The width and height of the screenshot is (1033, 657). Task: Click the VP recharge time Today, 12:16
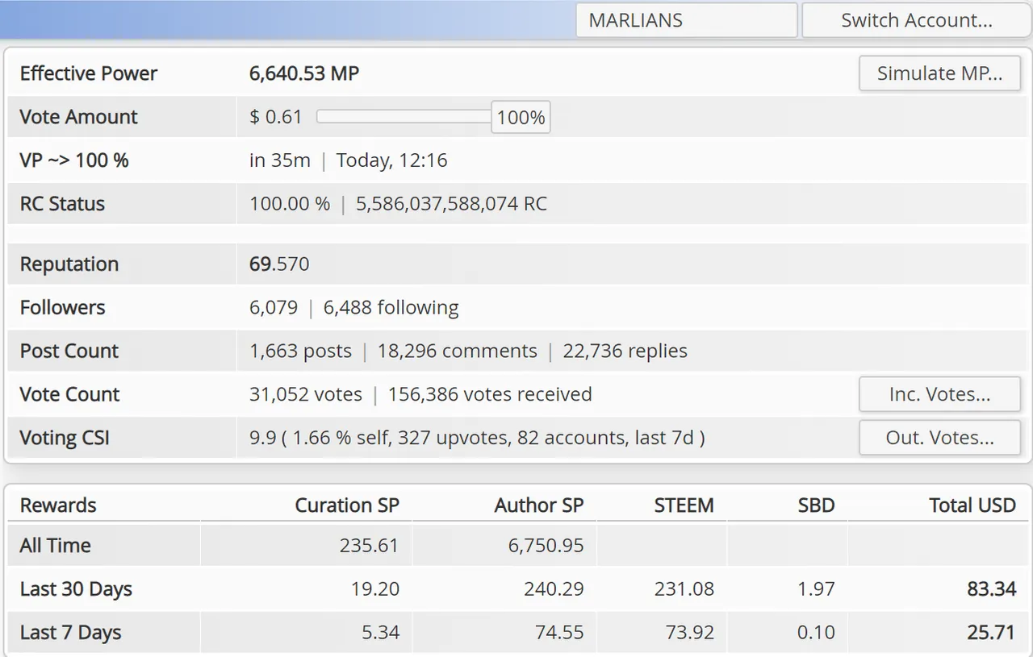[391, 160]
